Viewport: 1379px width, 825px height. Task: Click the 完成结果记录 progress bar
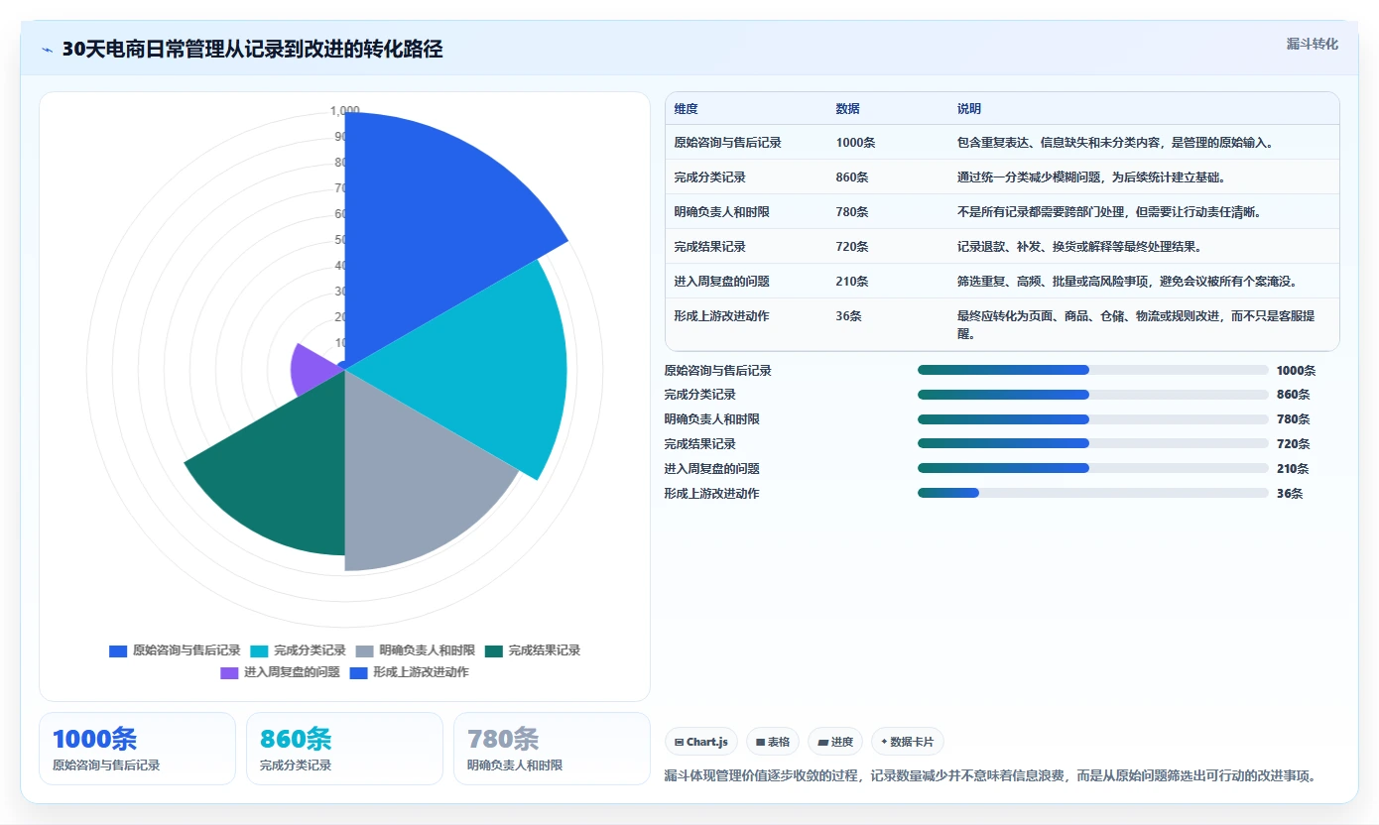tap(1093, 443)
